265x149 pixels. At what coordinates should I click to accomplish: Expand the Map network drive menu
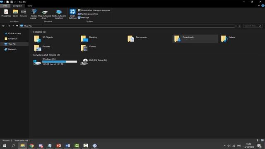coord(44,14)
